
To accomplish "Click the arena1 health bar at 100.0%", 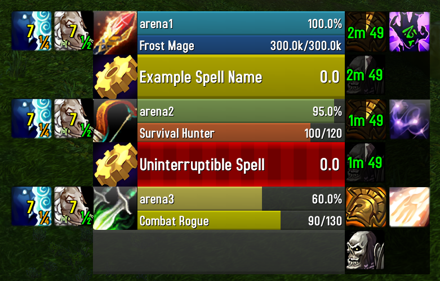I will tap(241, 24).
